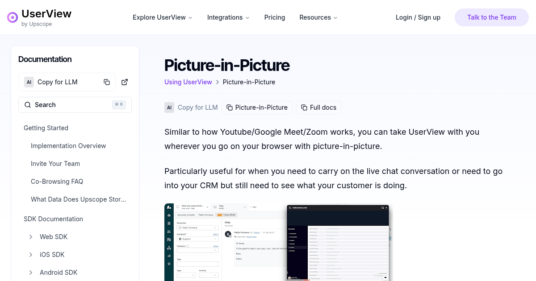Click Picture-in-Picture in the breadcrumb trail

249,82
